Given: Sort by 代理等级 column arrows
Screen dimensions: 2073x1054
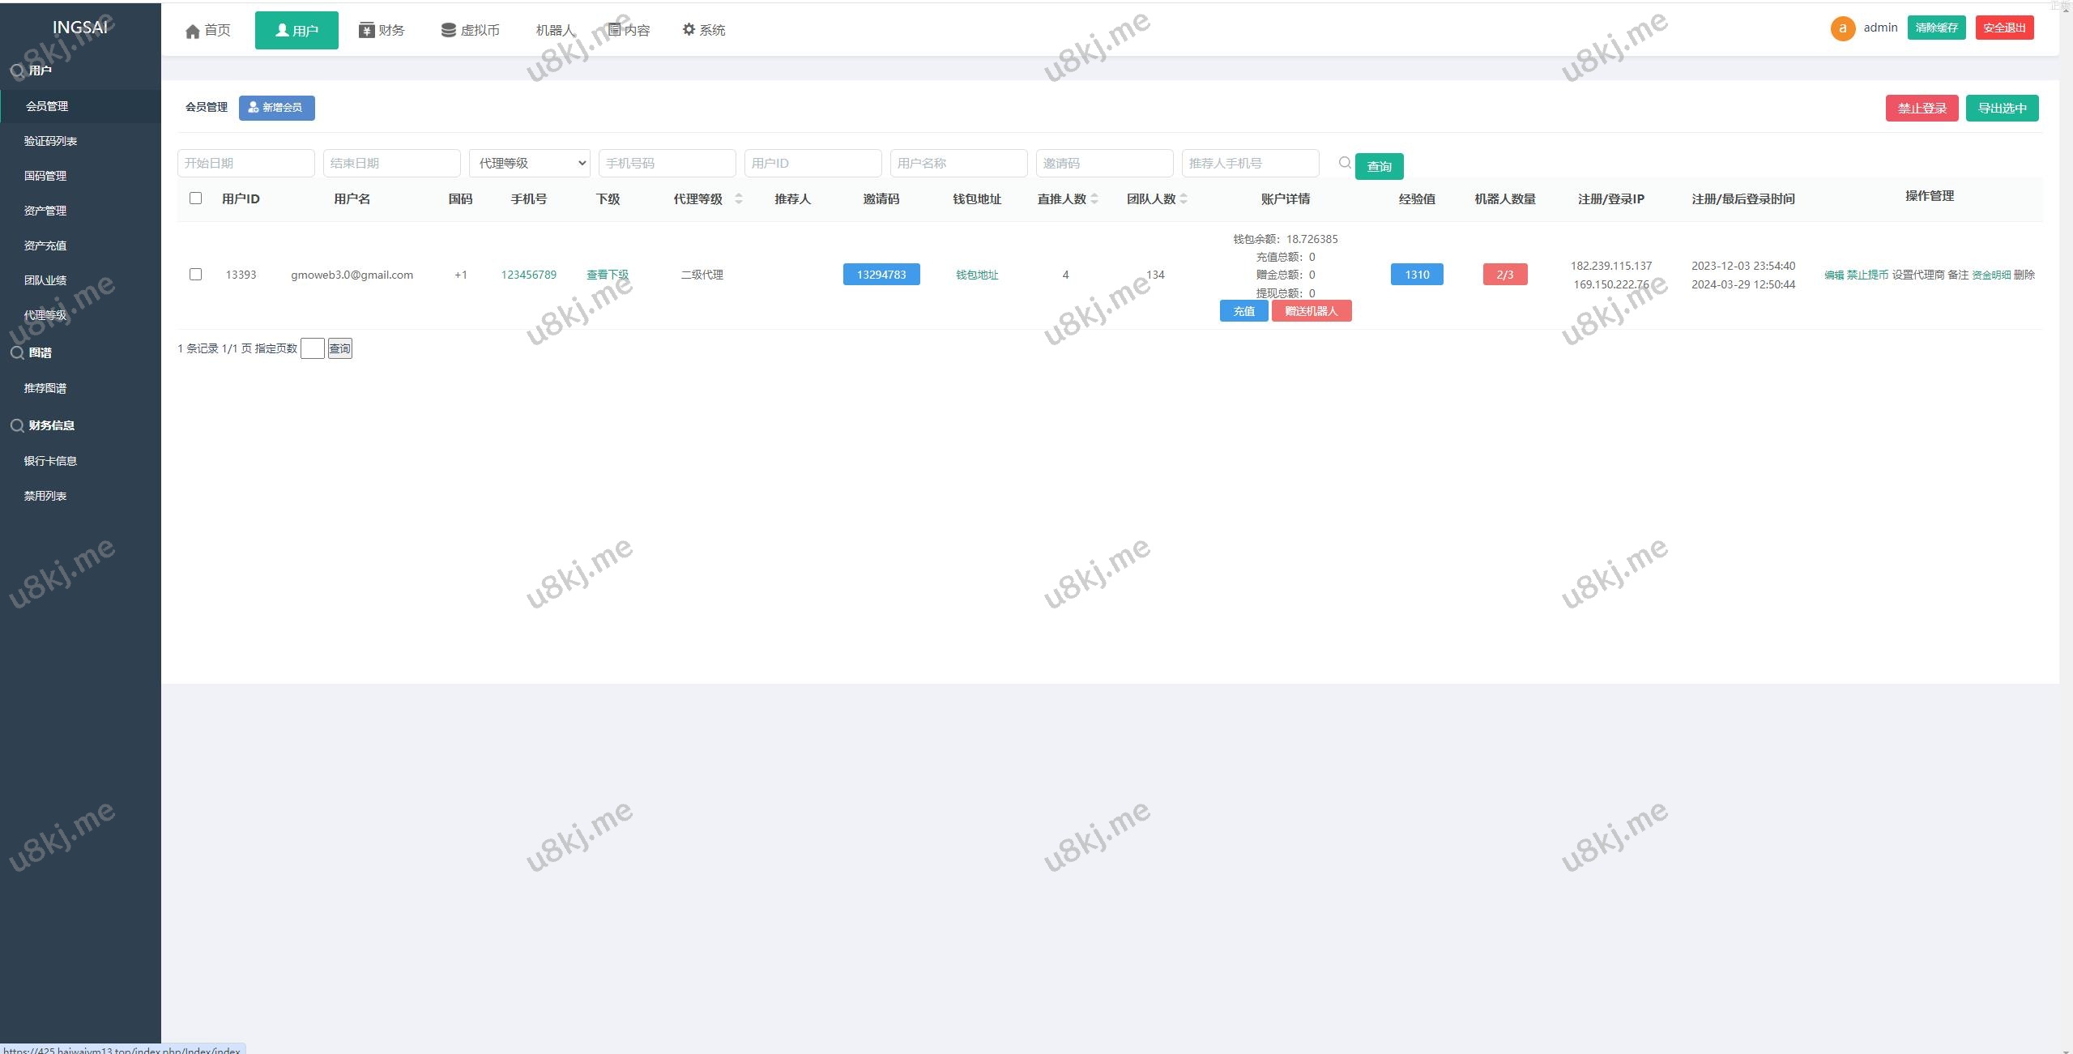Looking at the screenshot, I should point(738,199).
